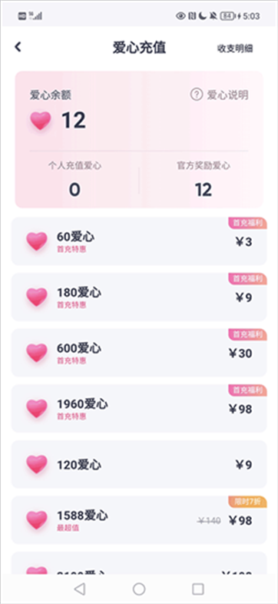Choose the 600爱心 package for ¥30
This screenshot has width=278, height=604.
139,353
